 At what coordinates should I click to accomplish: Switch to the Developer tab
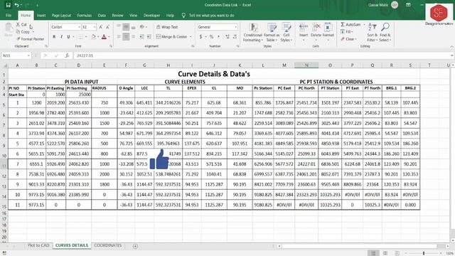tap(151, 16)
